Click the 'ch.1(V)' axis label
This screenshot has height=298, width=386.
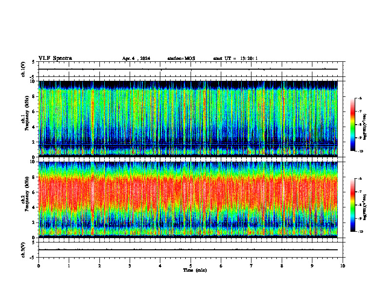[x=23, y=69]
